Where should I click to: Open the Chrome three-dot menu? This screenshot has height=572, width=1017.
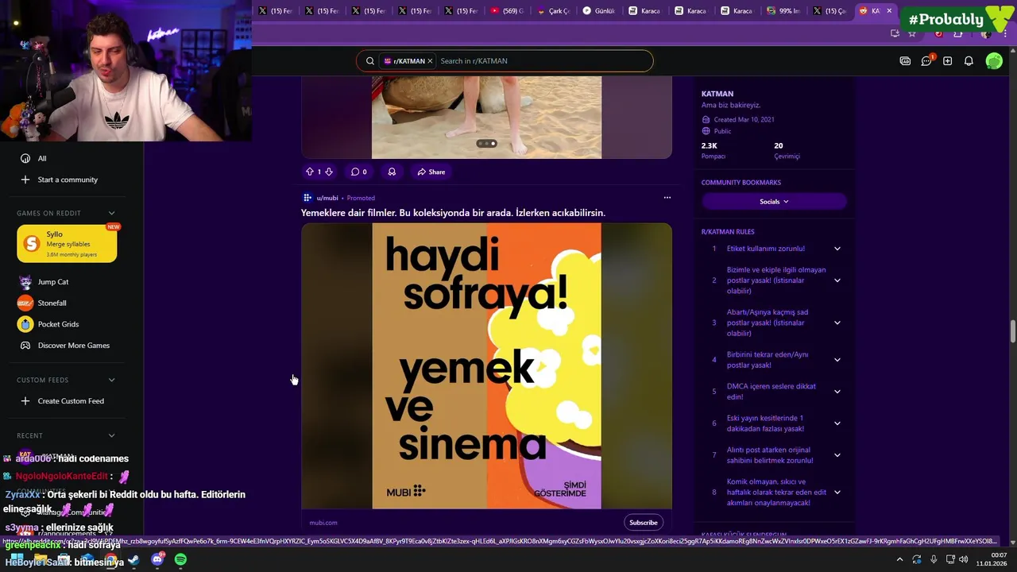[x=1006, y=33]
